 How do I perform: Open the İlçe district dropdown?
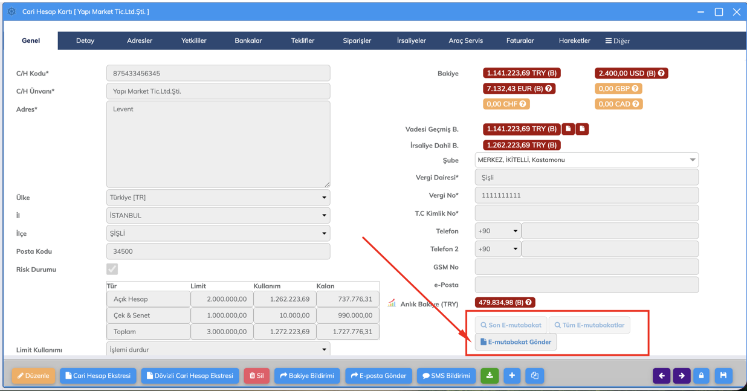[x=218, y=233]
